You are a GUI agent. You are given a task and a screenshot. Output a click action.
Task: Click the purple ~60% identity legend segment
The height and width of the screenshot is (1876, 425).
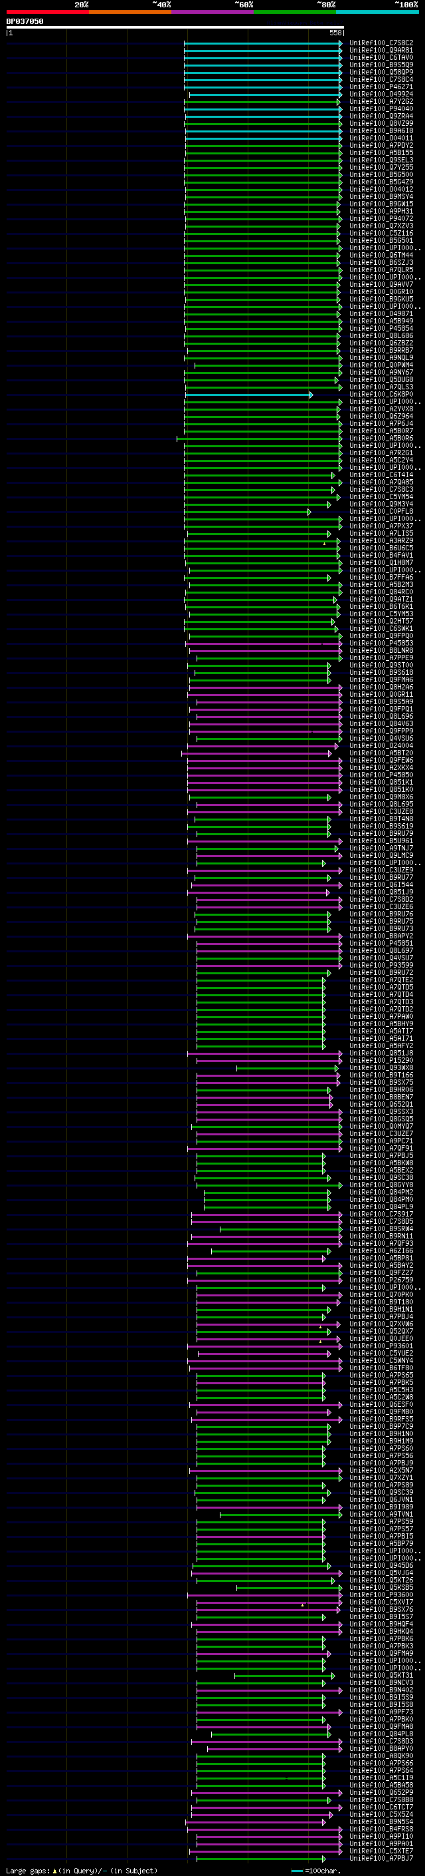pos(212,12)
